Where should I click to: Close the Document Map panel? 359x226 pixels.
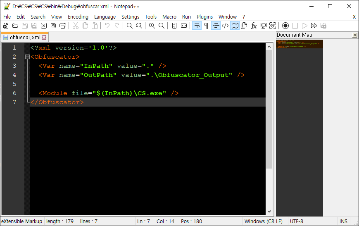tap(354, 35)
